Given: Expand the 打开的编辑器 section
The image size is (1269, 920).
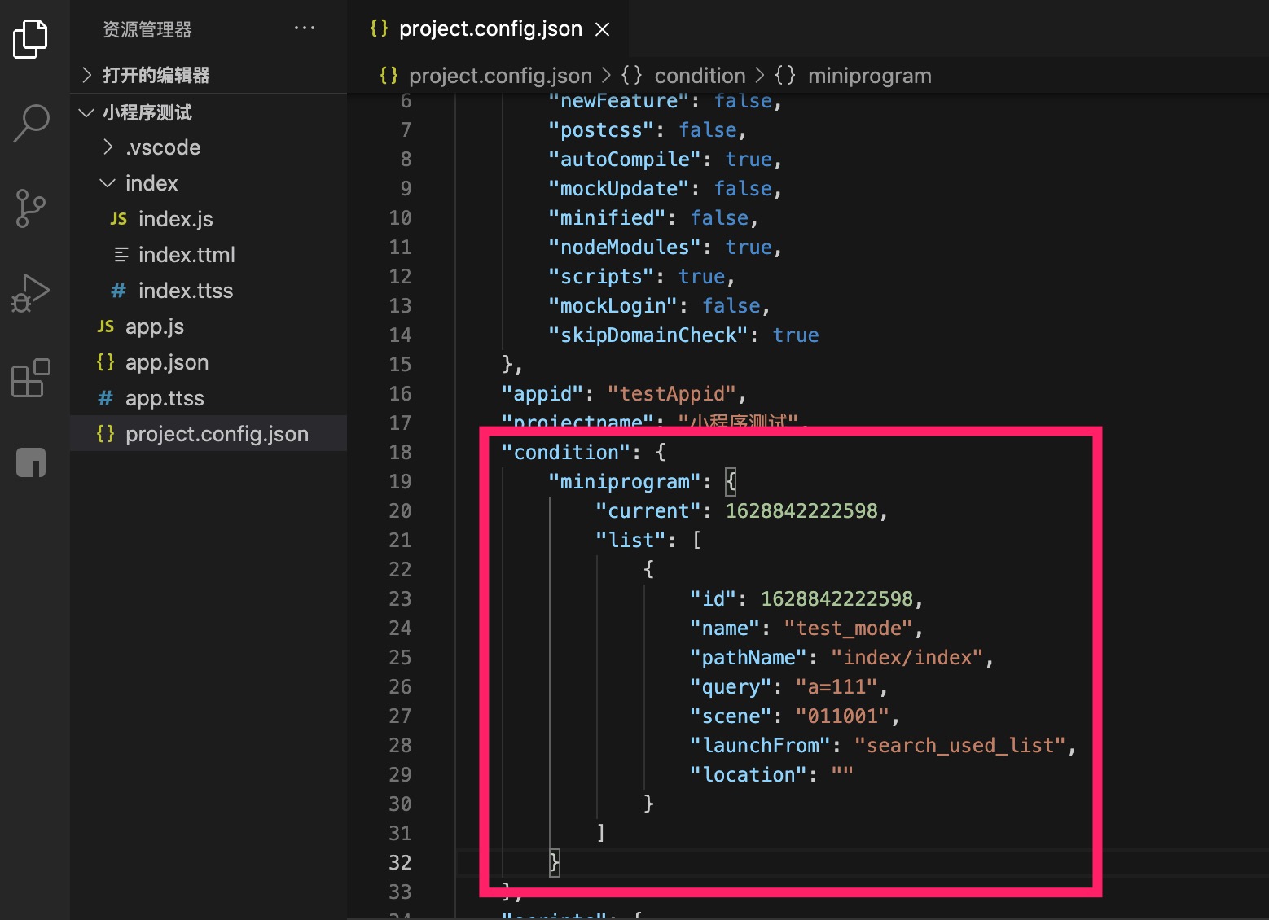Looking at the screenshot, I should click(x=209, y=75).
